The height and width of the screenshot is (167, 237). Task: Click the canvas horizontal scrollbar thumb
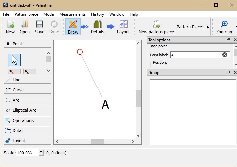[x=98, y=142]
